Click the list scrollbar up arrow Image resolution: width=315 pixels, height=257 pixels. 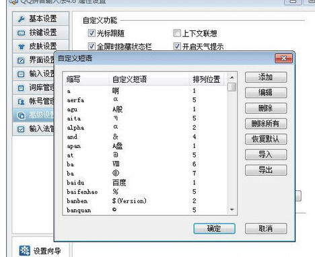232,77
